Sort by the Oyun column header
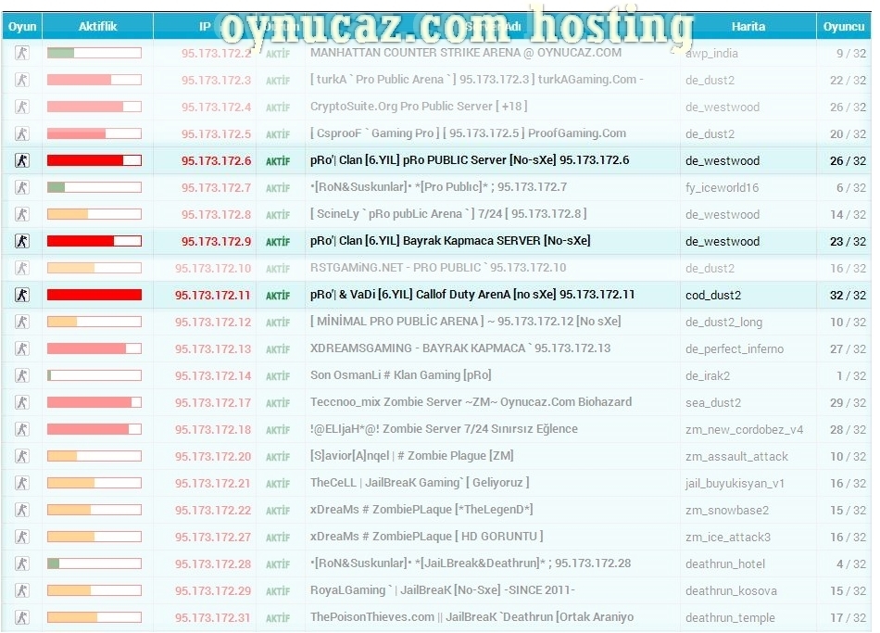 (x=22, y=26)
